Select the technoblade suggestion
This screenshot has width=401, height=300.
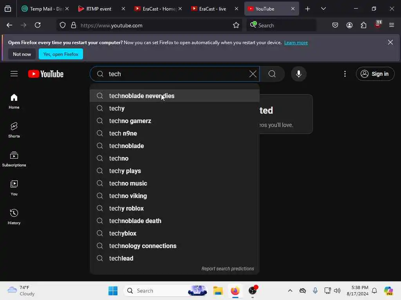175,146
